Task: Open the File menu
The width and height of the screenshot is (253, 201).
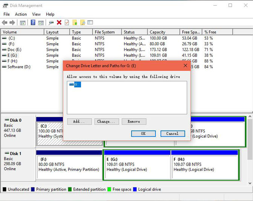Action: 7,14
